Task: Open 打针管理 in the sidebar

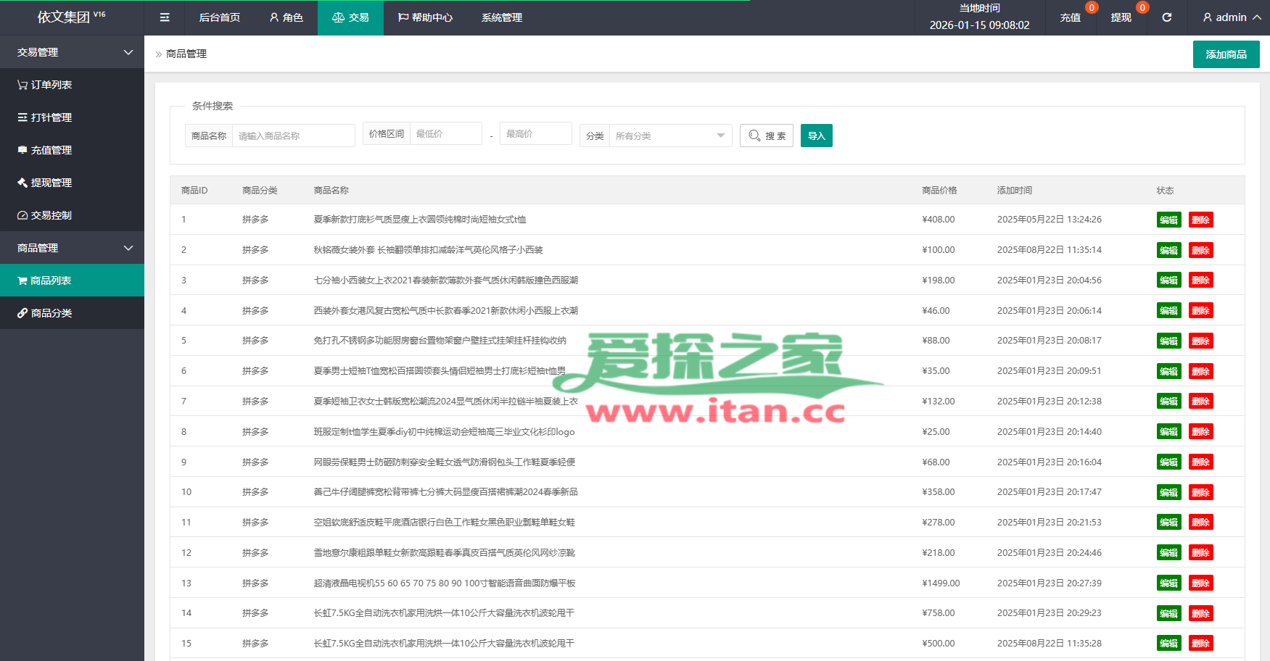Action: tap(45, 117)
